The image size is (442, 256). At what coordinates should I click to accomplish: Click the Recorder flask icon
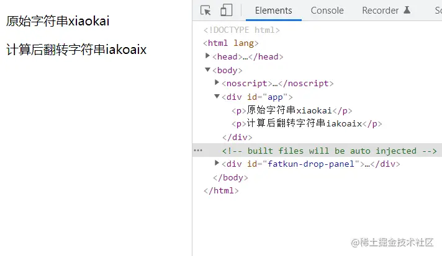pyautogui.click(x=407, y=11)
